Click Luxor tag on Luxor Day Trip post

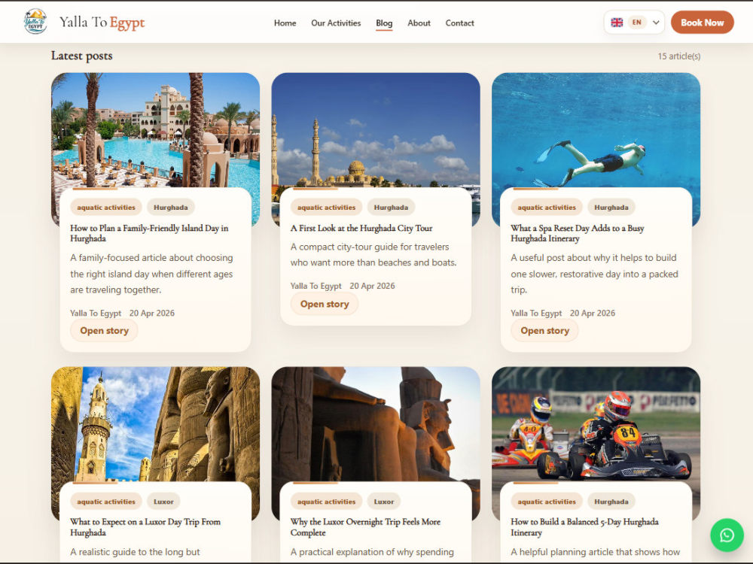(163, 502)
